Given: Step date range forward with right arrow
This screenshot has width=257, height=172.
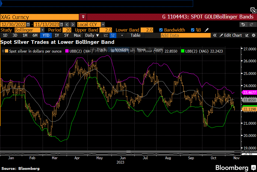Looking at the screenshot, I should [x=73, y=24].
